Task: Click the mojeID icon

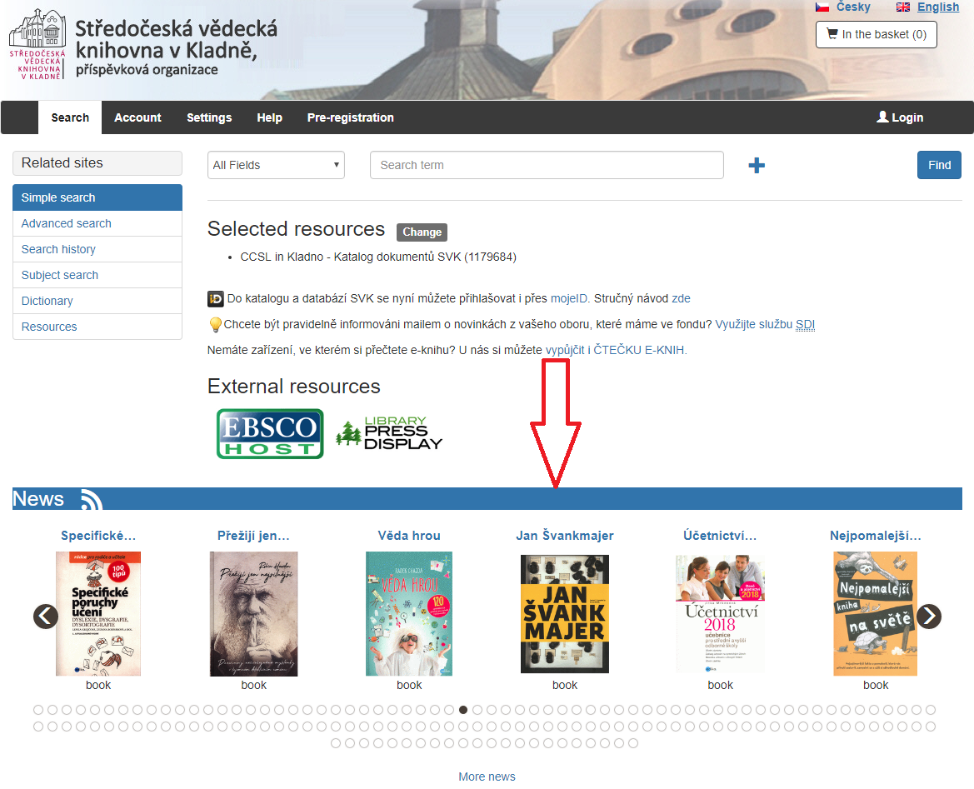Action: point(215,299)
